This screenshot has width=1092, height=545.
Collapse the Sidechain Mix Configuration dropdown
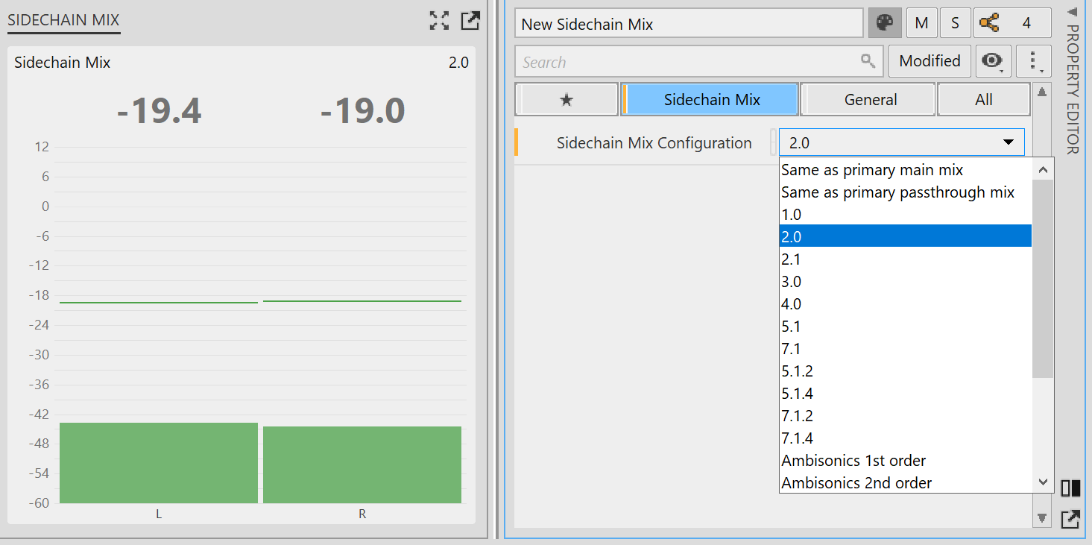(1009, 142)
